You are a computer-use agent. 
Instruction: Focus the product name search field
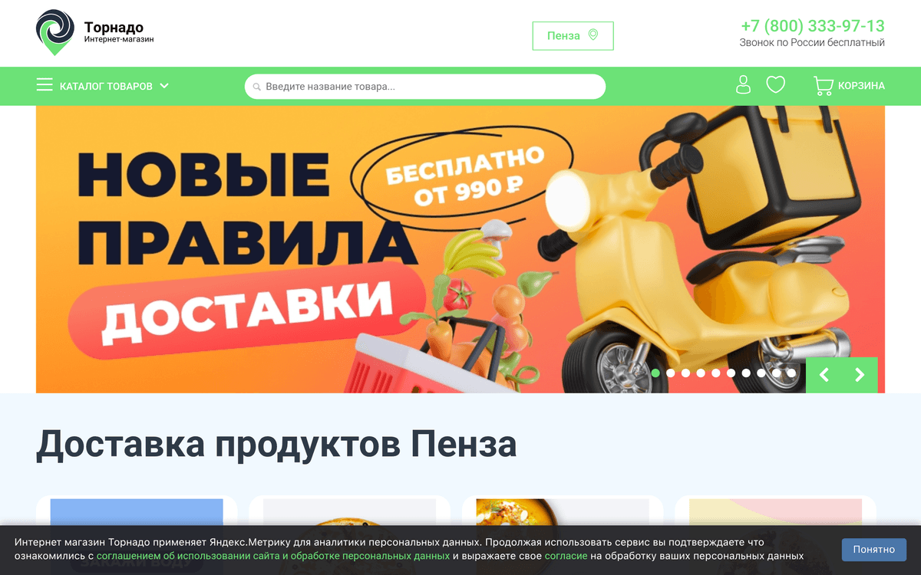click(x=425, y=87)
